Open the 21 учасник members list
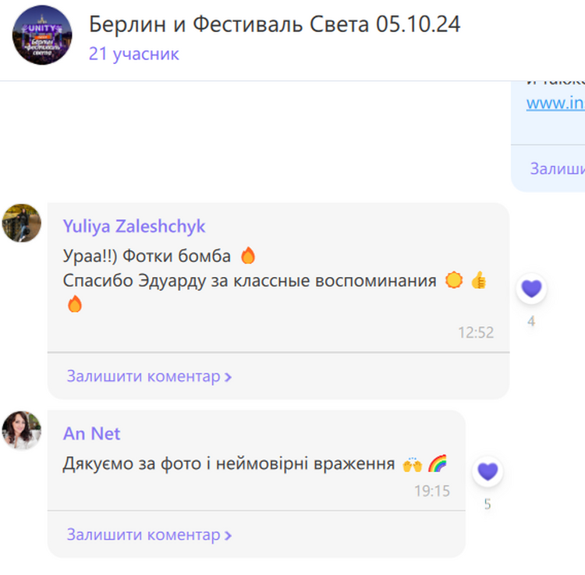Viewport: 585px width, 575px height. (134, 54)
